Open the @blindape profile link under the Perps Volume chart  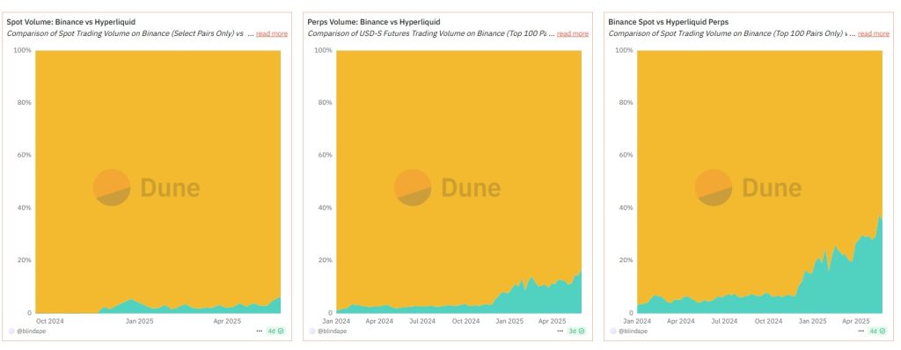tap(332, 331)
